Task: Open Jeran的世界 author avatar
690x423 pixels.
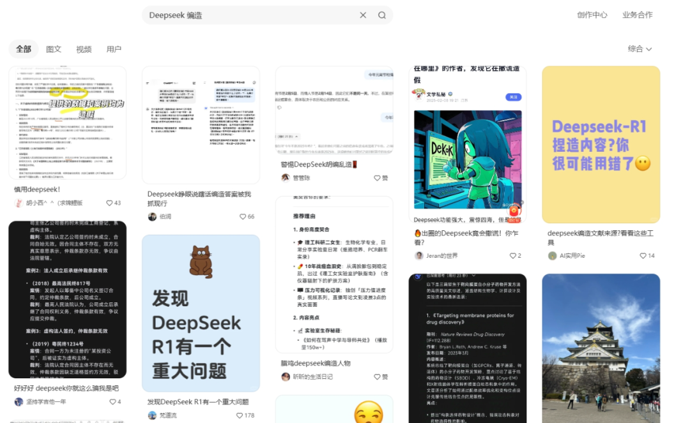Action: coord(419,256)
